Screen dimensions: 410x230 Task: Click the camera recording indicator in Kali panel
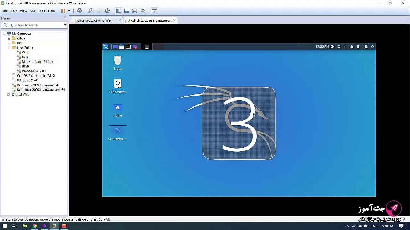332,47
